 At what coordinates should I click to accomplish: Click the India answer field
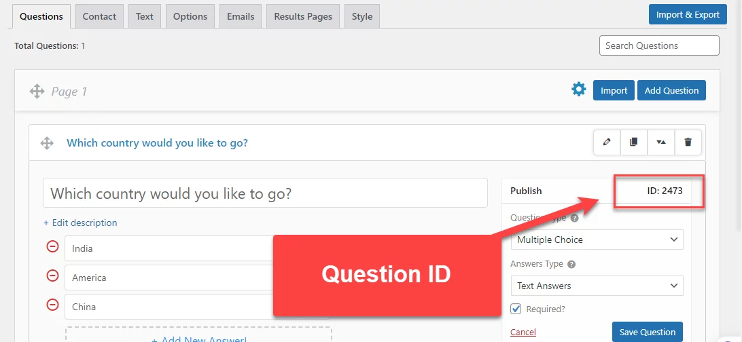pyautogui.click(x=169, y=248)
